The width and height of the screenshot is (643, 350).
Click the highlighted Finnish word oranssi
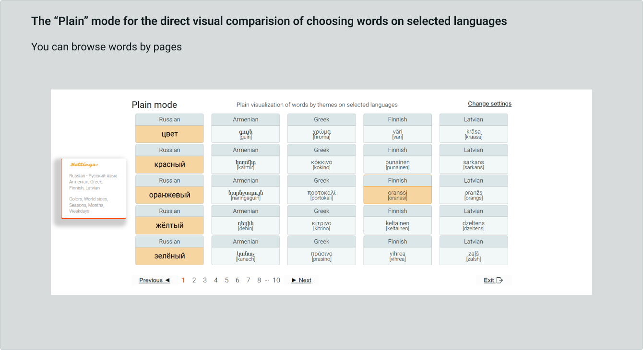397,195
